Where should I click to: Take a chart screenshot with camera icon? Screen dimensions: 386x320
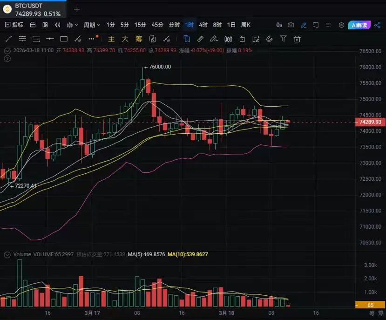pos(291,25)
